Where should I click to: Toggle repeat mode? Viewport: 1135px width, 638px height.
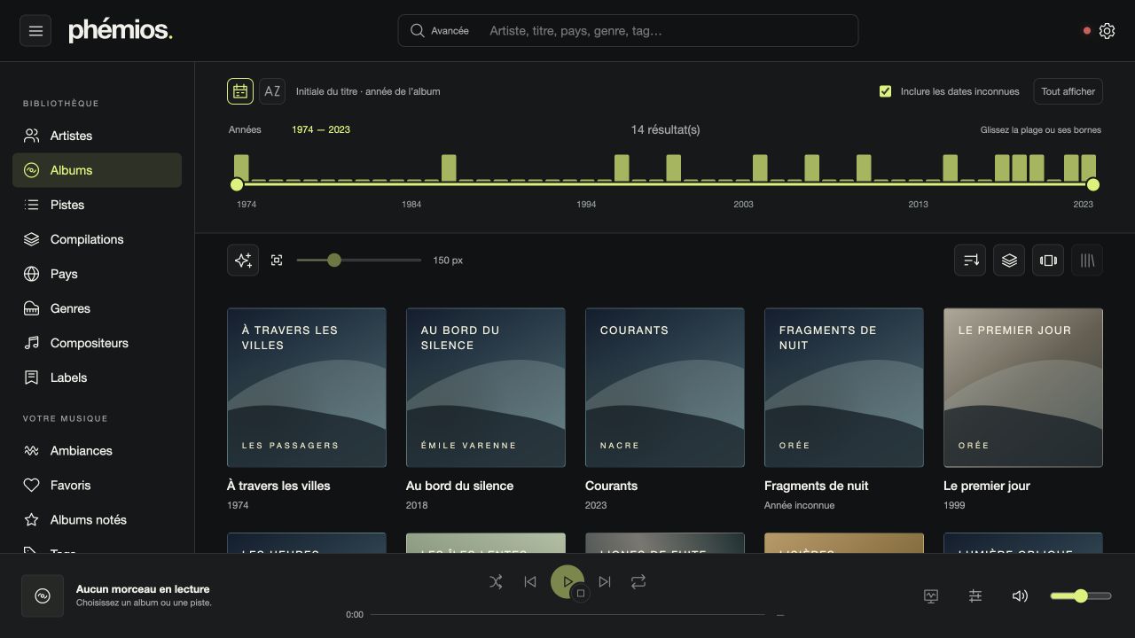638,582
